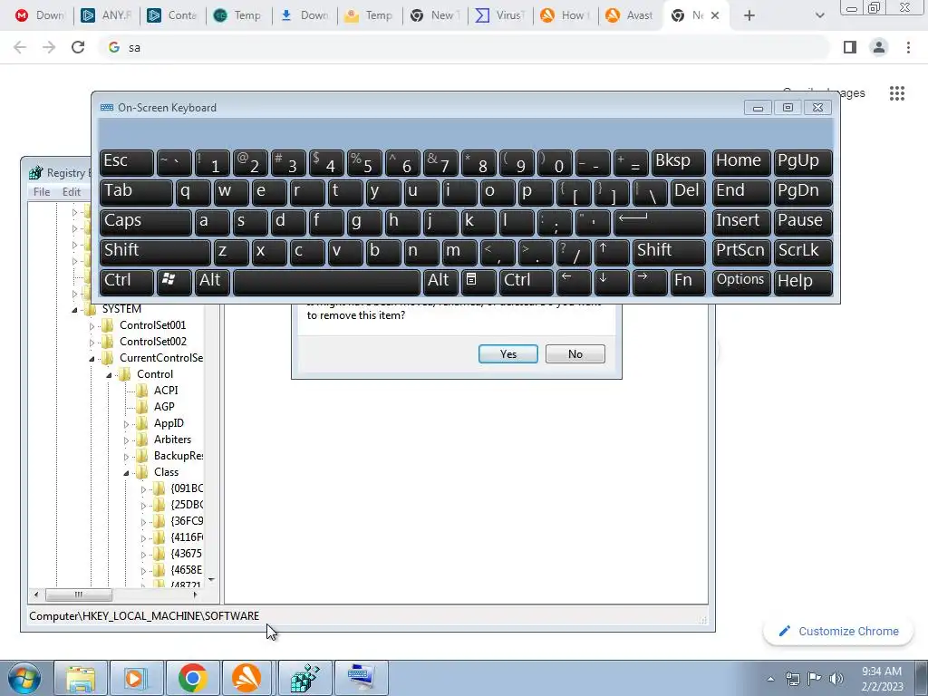Switch to the Avast browser tab
928x696 pixels.
point(631,15)
